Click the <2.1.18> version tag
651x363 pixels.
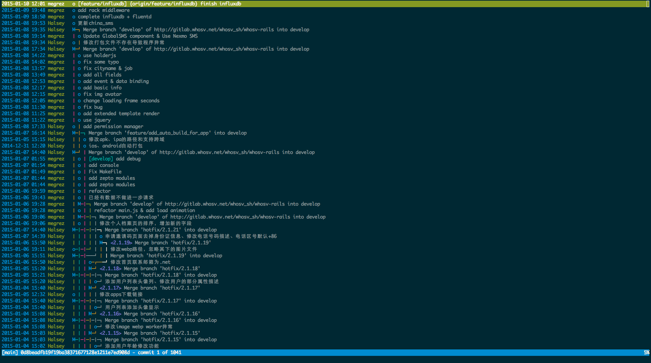coord(110,269)
